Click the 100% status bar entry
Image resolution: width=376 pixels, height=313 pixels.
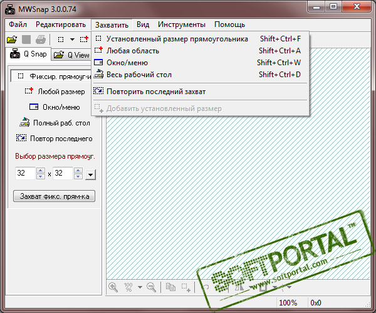tap(288, 303)
